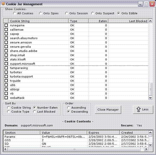This screenshot has width=156, height=155.
Task: Click cookie contents scroll-down arrow
Action: (151, 145)
